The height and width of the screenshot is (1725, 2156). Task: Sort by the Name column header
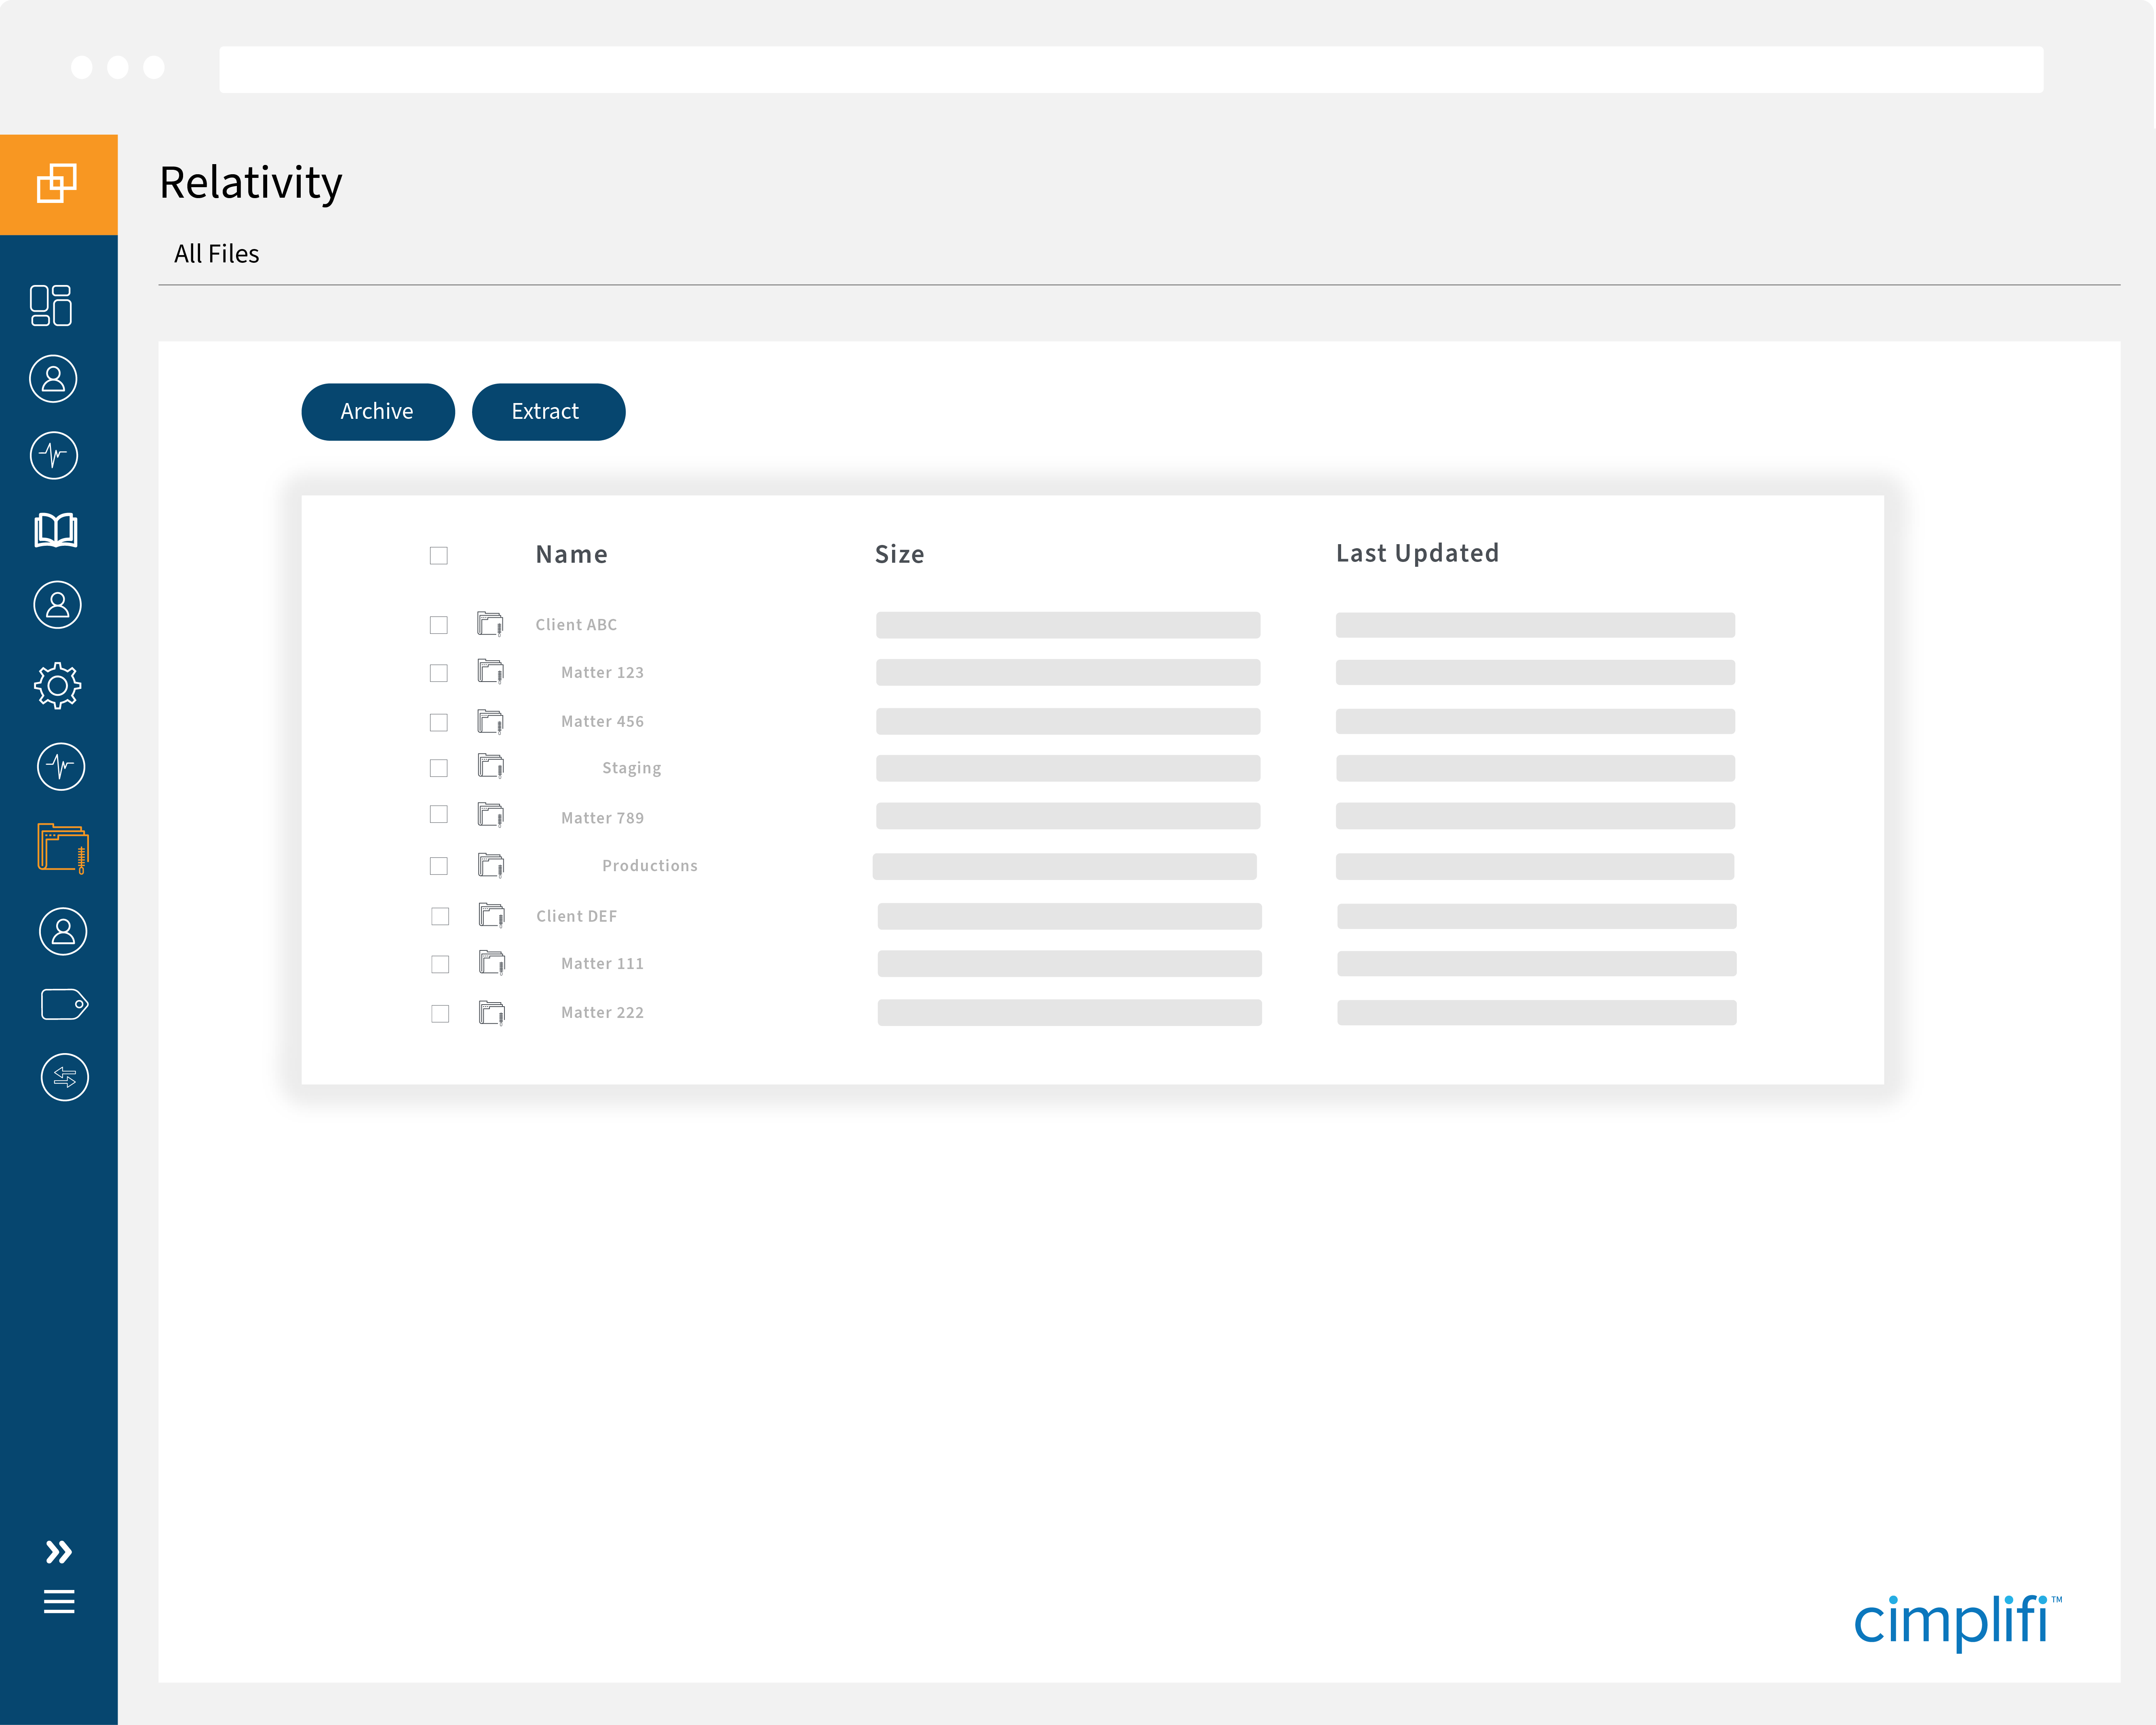pos(571,554)
